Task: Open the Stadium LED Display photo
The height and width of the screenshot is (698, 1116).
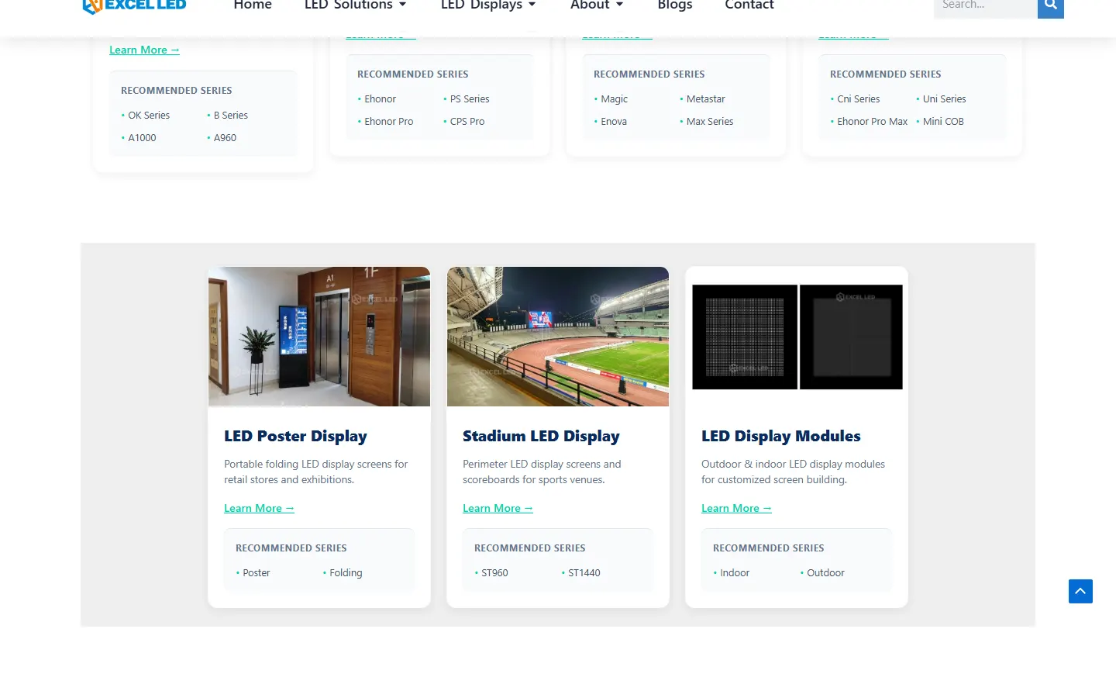Action: tap(558, 337)
